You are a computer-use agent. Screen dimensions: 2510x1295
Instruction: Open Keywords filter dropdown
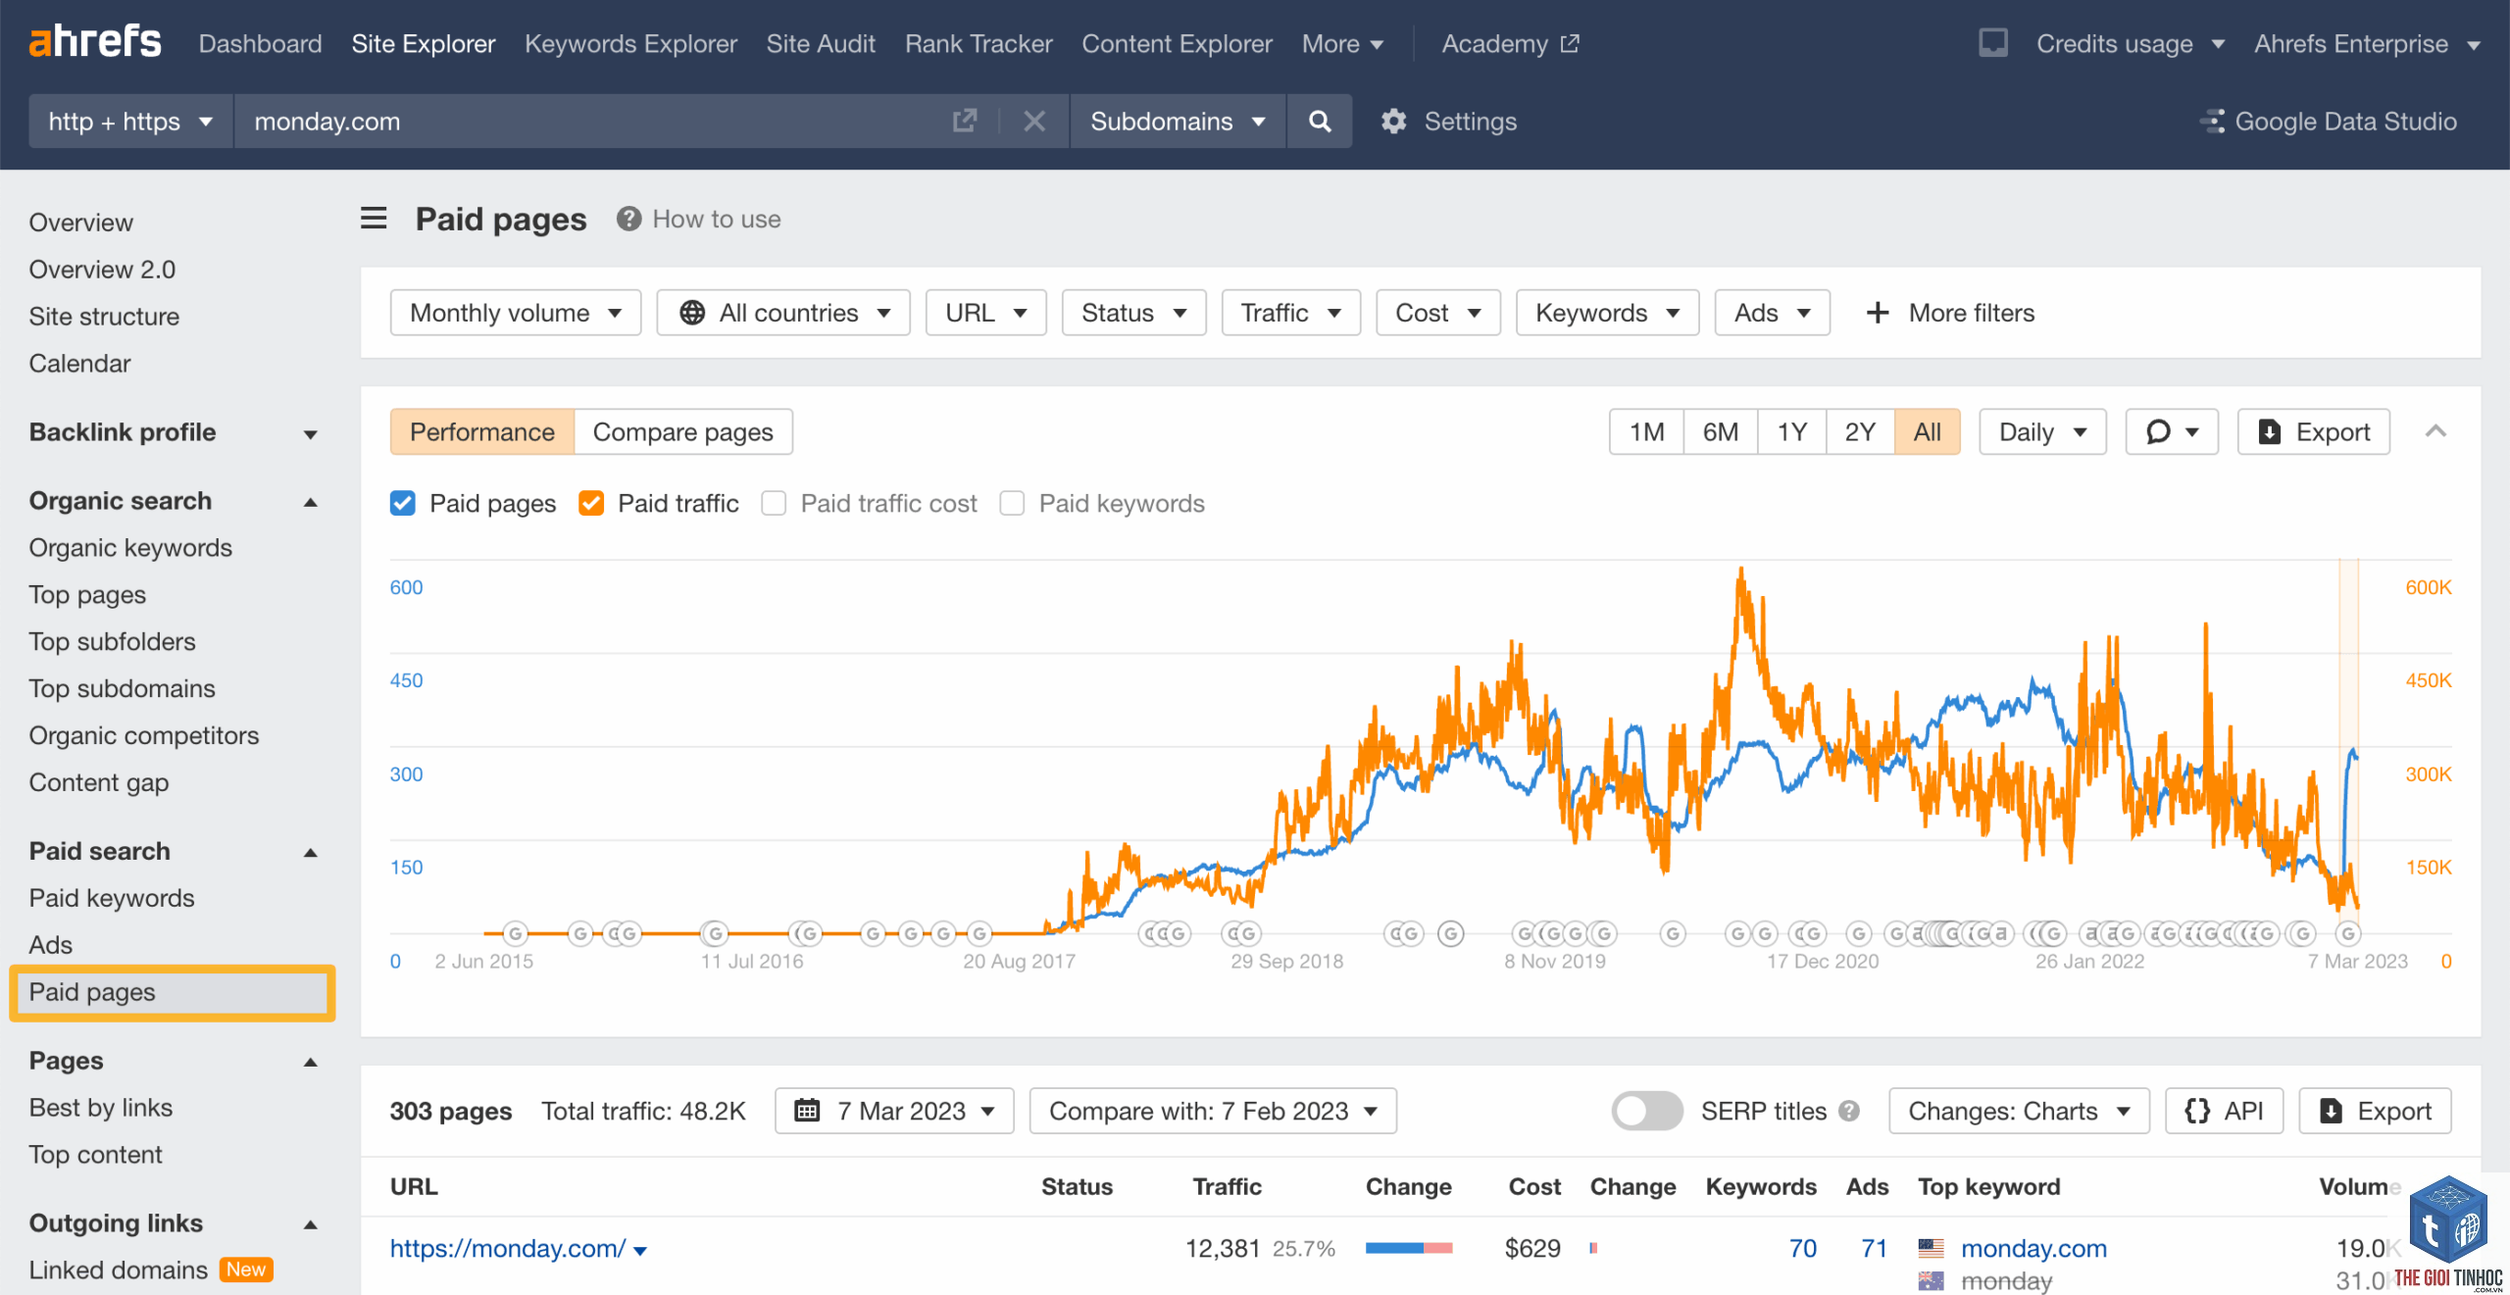tap(1607, 312)
